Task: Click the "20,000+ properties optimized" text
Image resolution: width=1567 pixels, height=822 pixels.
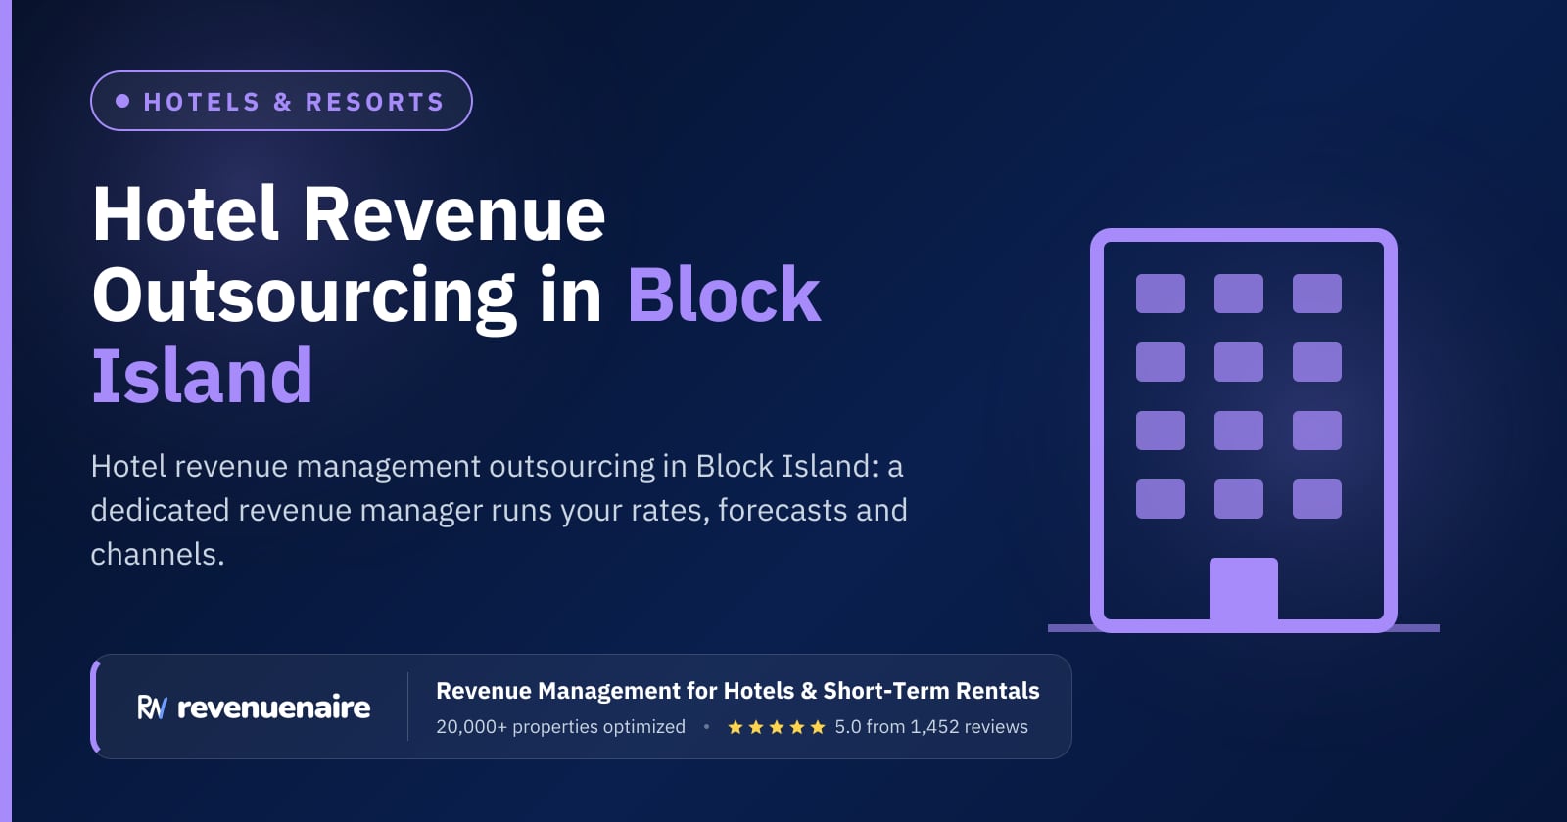Action: click(x=560, y=727)
